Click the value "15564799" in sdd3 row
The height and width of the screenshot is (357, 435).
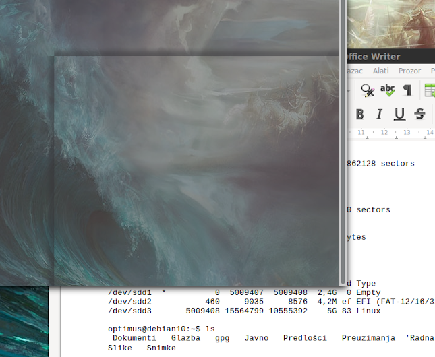[x=244, y=311]
